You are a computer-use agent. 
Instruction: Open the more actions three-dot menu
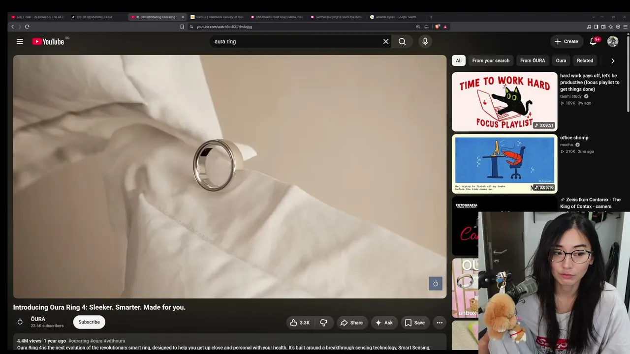[x=440, y=323]
